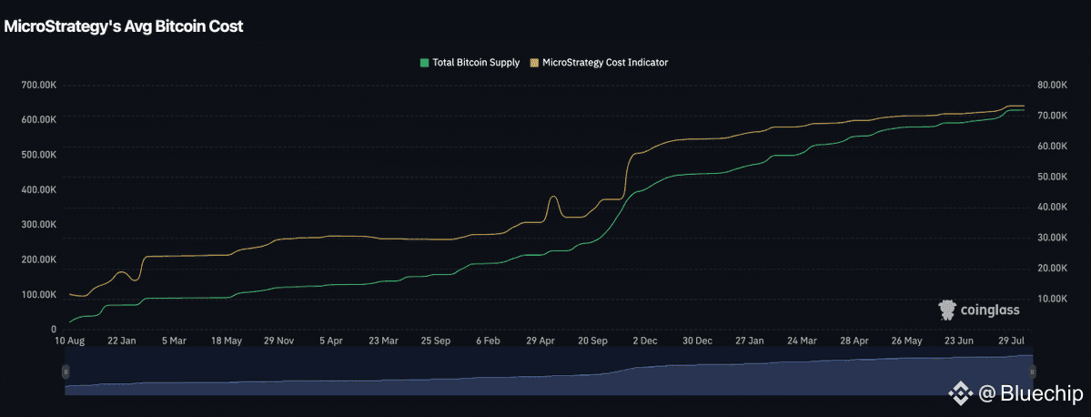Click the 700.00K left axis value
The width and height of the screenshot is (1091, 417).
click(39, 85)
